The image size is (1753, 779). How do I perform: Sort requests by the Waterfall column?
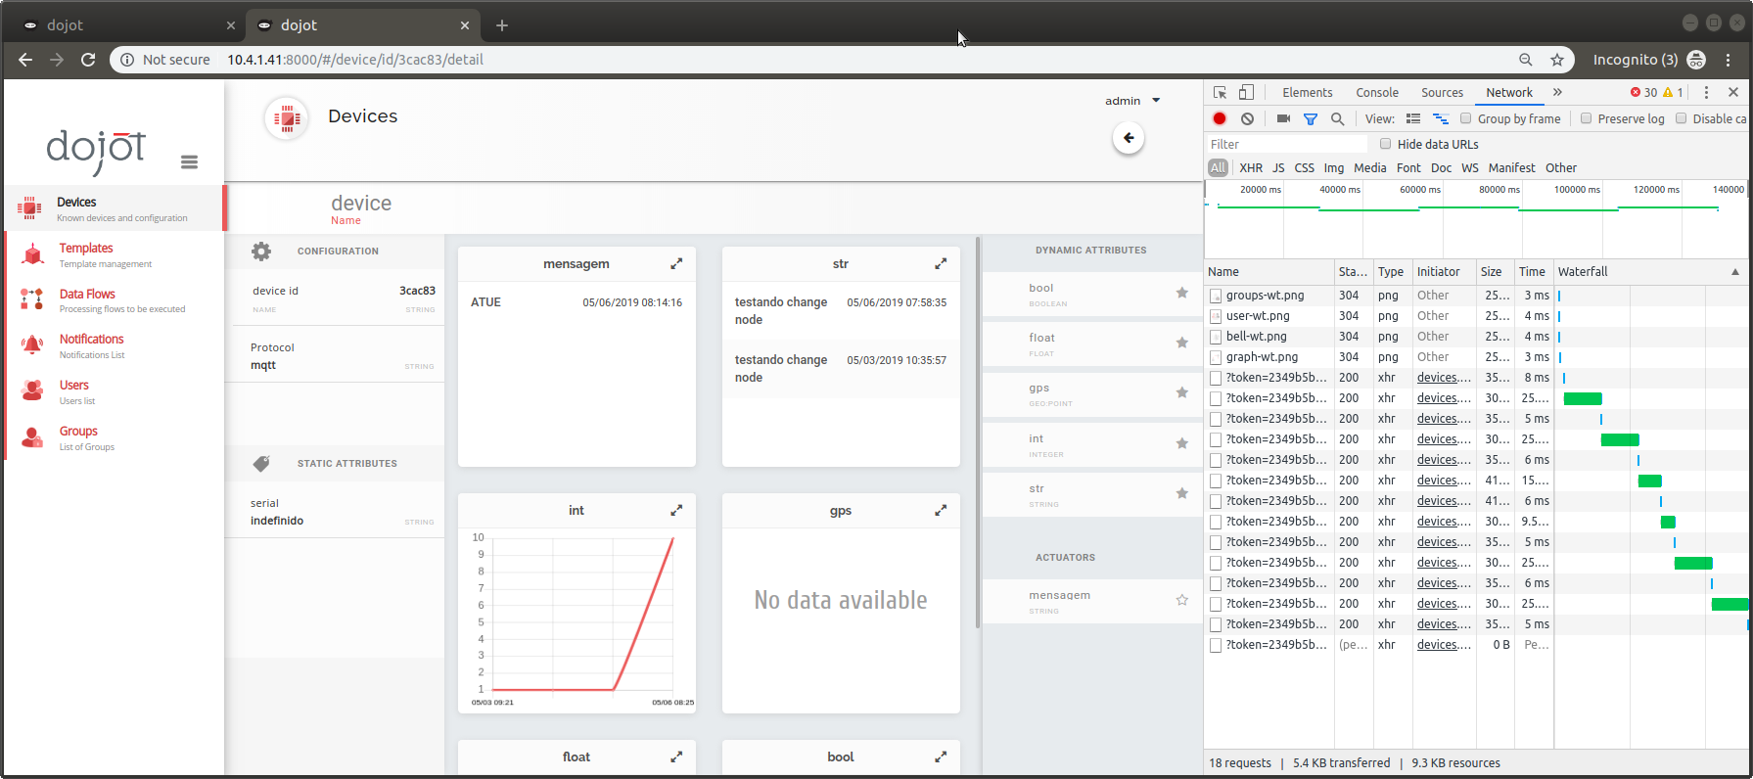pyautogui.click(x=1650, y=272)
